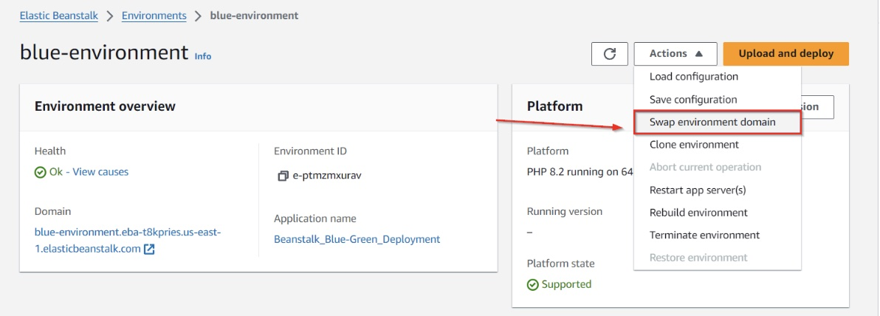The image size is (880, 316).
Task: Select Restart app server(s) option
Action: (697, 190)
